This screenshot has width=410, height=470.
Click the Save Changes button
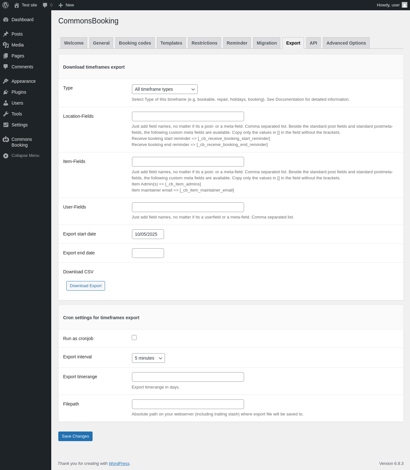75,436
